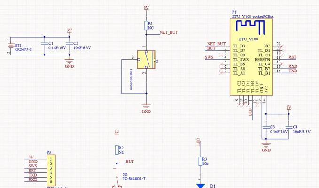
Task: Click the D1 designator label
Action: [213, 186]
